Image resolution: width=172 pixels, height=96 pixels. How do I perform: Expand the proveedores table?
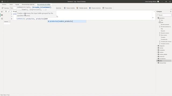tap(157, 59)
